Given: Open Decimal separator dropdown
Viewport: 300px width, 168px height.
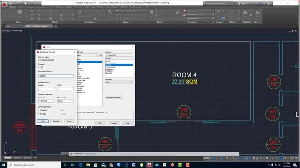Looking at the screenshot, I should pos(47,101).
